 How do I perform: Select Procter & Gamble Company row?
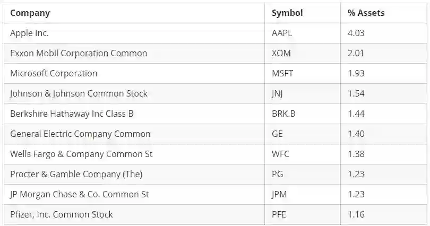coord(76,174)
